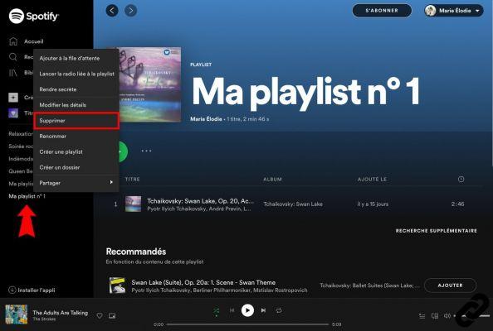Open connect to a device icon

pos(435,316)
